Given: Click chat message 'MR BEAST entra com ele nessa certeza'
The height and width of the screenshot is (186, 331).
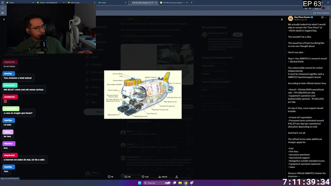Looking at the screenshot, I should click(24, 90).
